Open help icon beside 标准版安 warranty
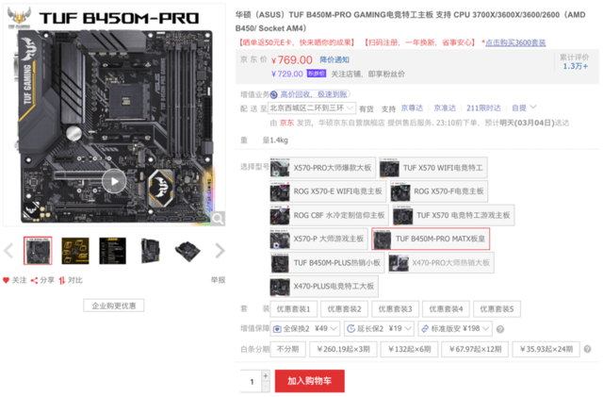This screenshot has width=603, height=397. [500, 329]
